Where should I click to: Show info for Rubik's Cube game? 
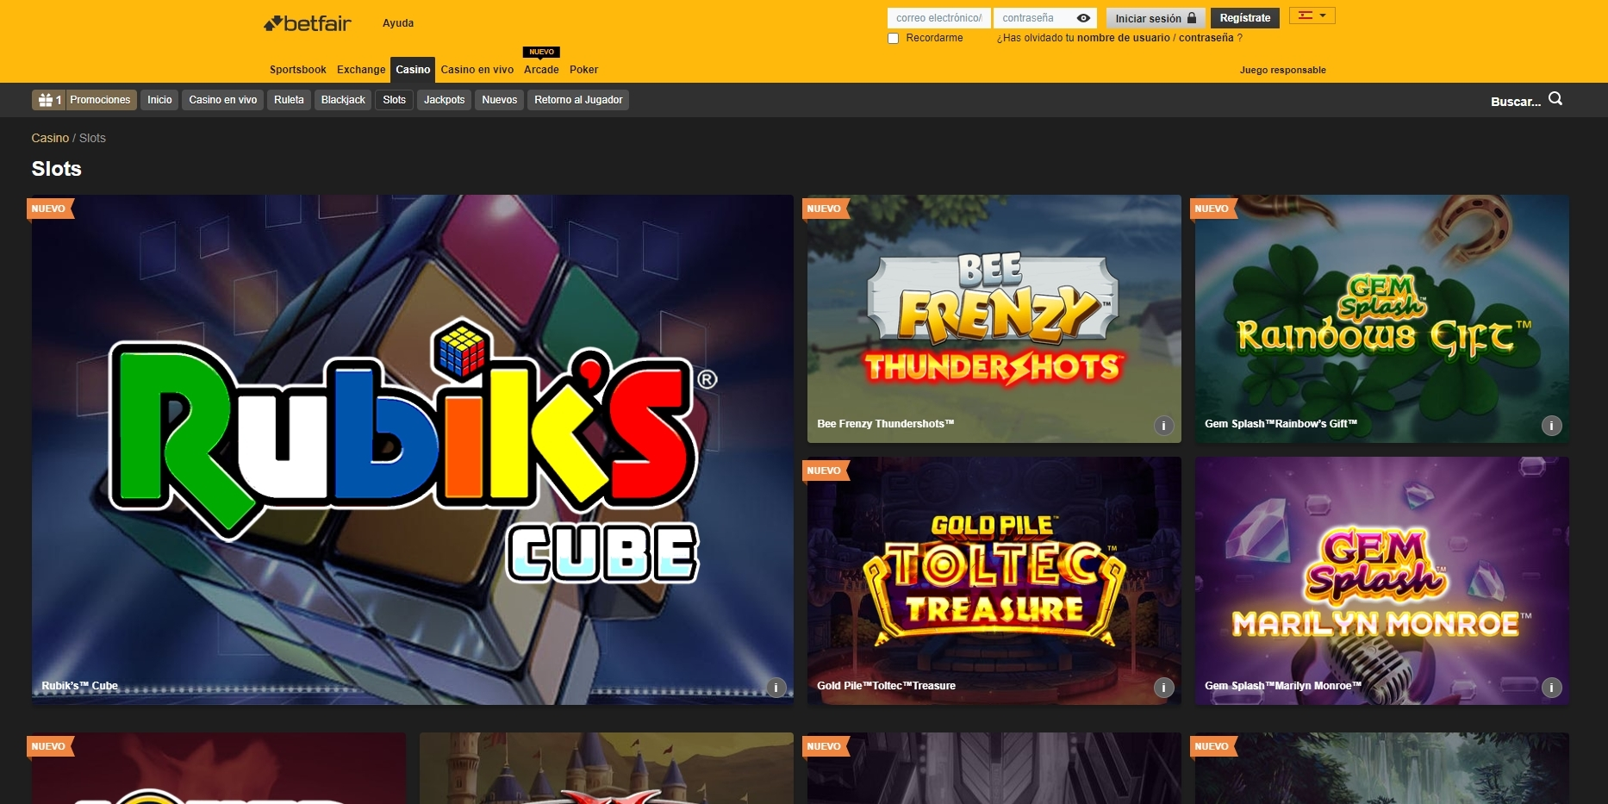tap(776, 687)
